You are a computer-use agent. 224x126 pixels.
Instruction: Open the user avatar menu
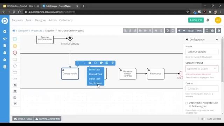218,20
